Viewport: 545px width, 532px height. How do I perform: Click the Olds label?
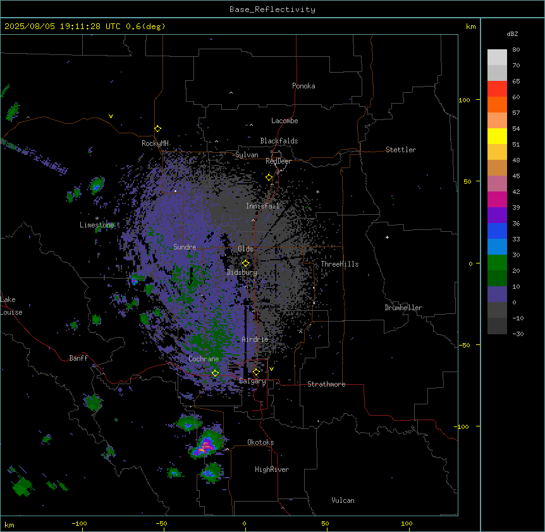click(245, 249)
